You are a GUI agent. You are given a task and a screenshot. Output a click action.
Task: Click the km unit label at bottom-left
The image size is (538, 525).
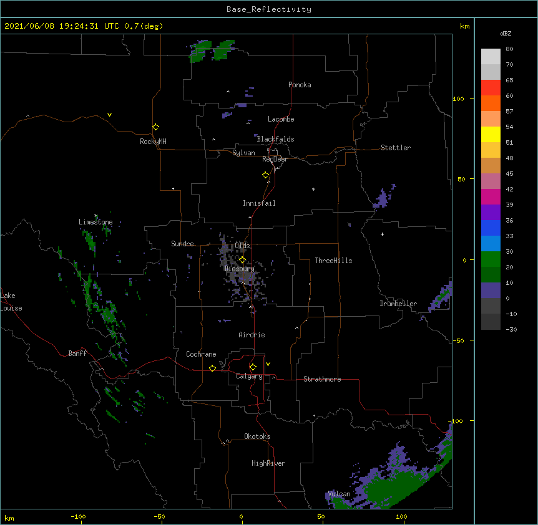pos(9,518)
